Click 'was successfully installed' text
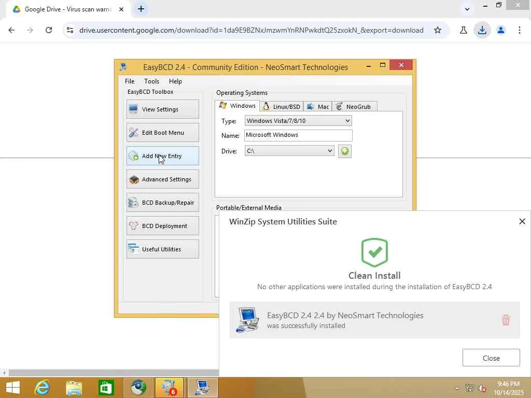Viewport: 531px width, 398px height. [306, 325]
